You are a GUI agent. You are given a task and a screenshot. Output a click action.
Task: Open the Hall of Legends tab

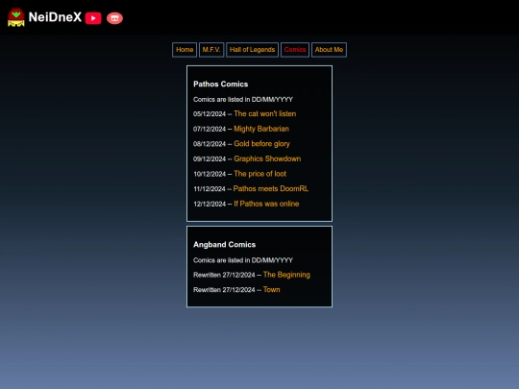[x=252, y=50]
